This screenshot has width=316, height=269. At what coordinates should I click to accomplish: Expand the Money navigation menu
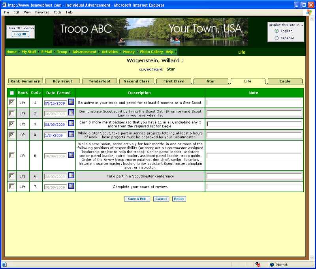point(129,52)
